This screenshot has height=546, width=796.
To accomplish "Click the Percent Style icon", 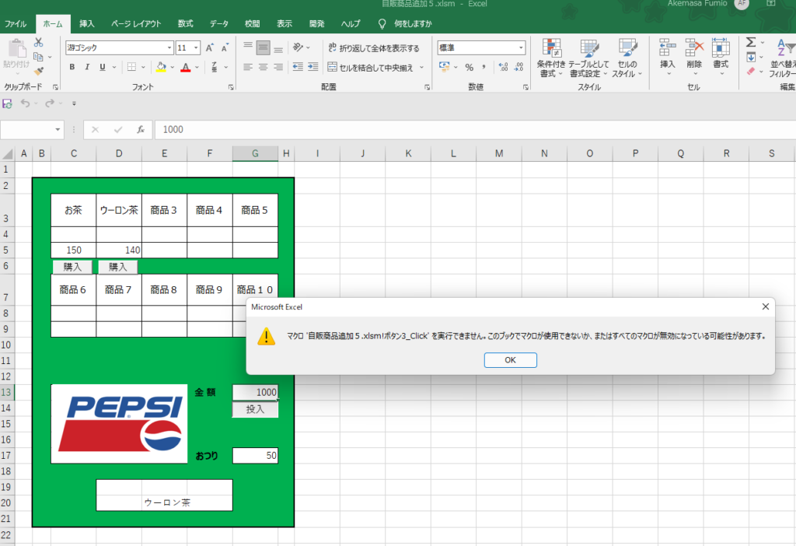I will (469, 67).
